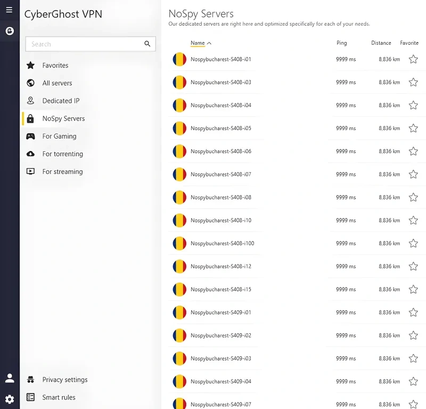426x409 pixels.
Task: Click the Favorites star sidebar icon
Action: coord(30,65)
